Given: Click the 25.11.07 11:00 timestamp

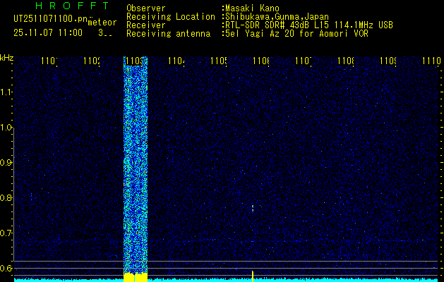Looking at the screenshot, I should click(47, 32).
